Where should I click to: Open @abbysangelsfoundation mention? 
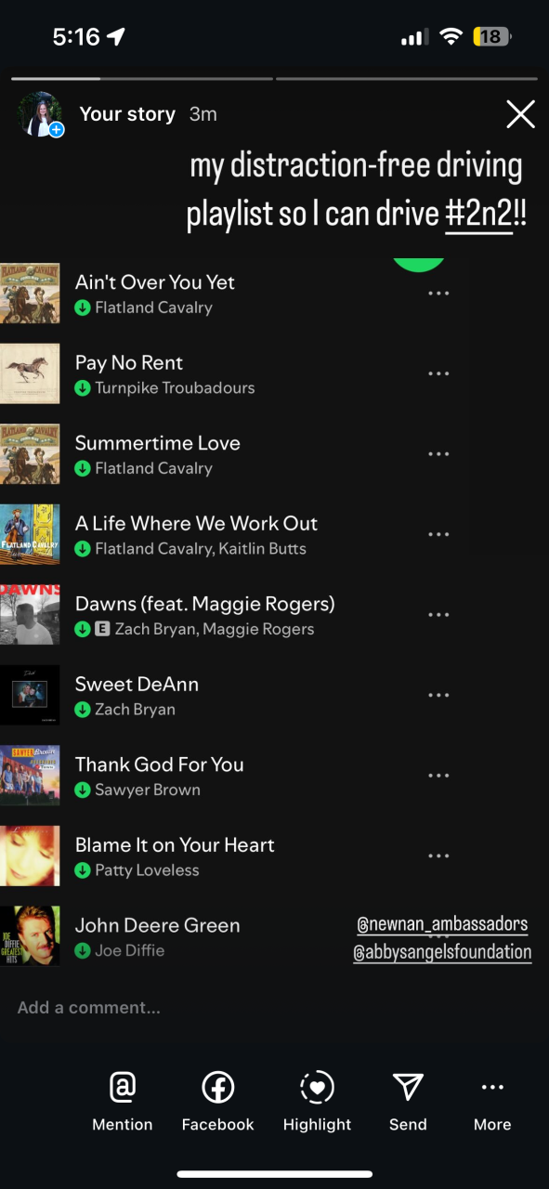click(x=442, y=952)
